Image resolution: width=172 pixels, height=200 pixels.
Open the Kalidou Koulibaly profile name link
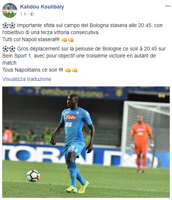[x=42, y=7]
